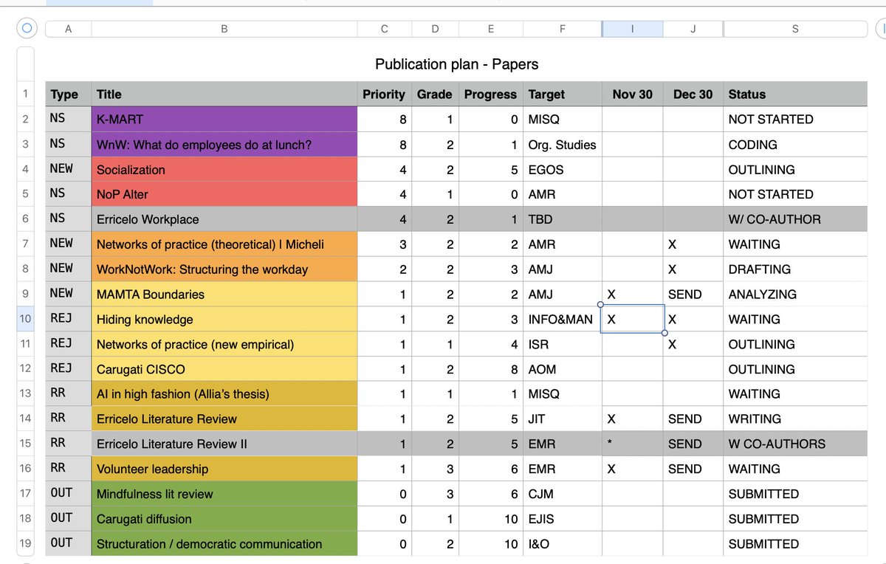The image size is (886, 564).
Task: Select column S header
Action: (x=795, y=29)
